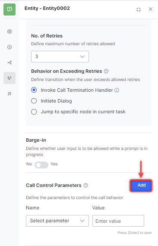Viewport: 158px width, 246px height.
Task: Open the plug icon in sidebar
Action: point(9,93)
